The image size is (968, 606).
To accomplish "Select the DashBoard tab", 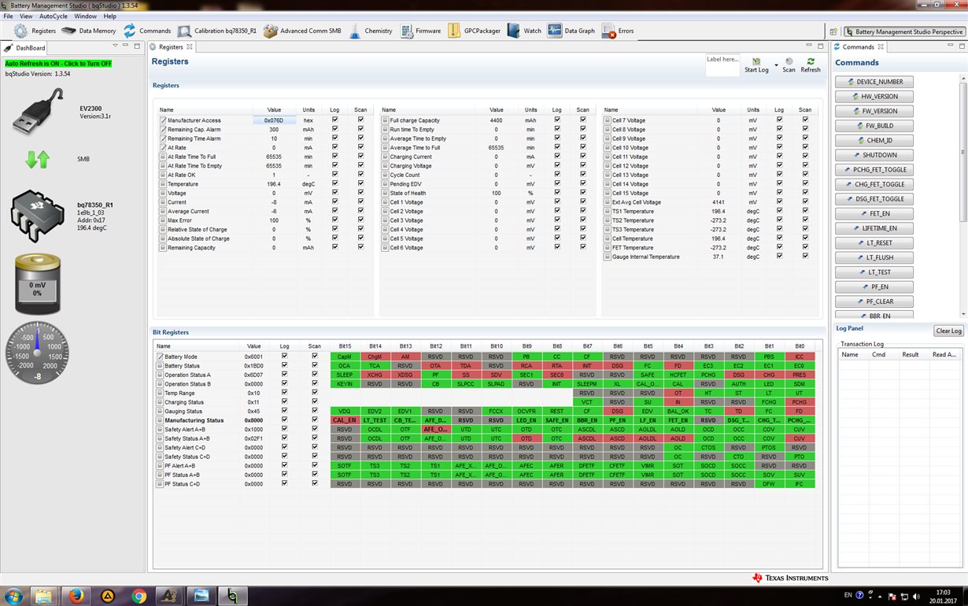I will [x=25, y=47].
